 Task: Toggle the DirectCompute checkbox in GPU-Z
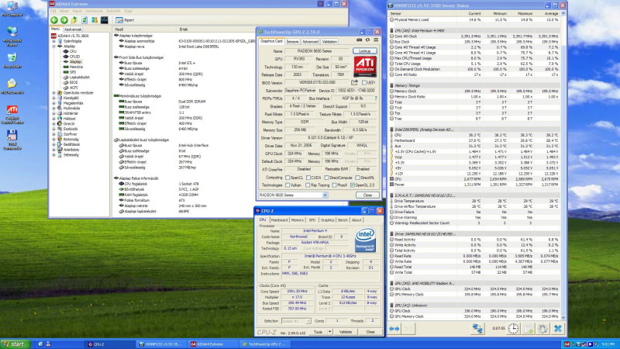326,178
